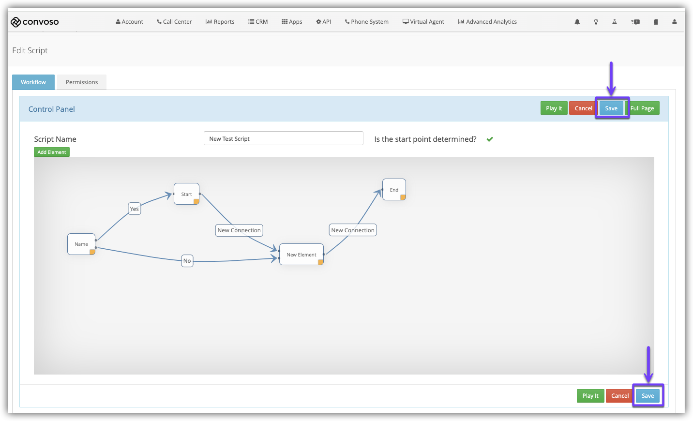Open the Phone System menu
Viewport: 693px width, 421px height.
coord(367,22)
